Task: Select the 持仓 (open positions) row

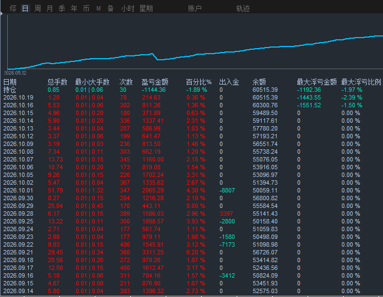Action: coord(192,90)
